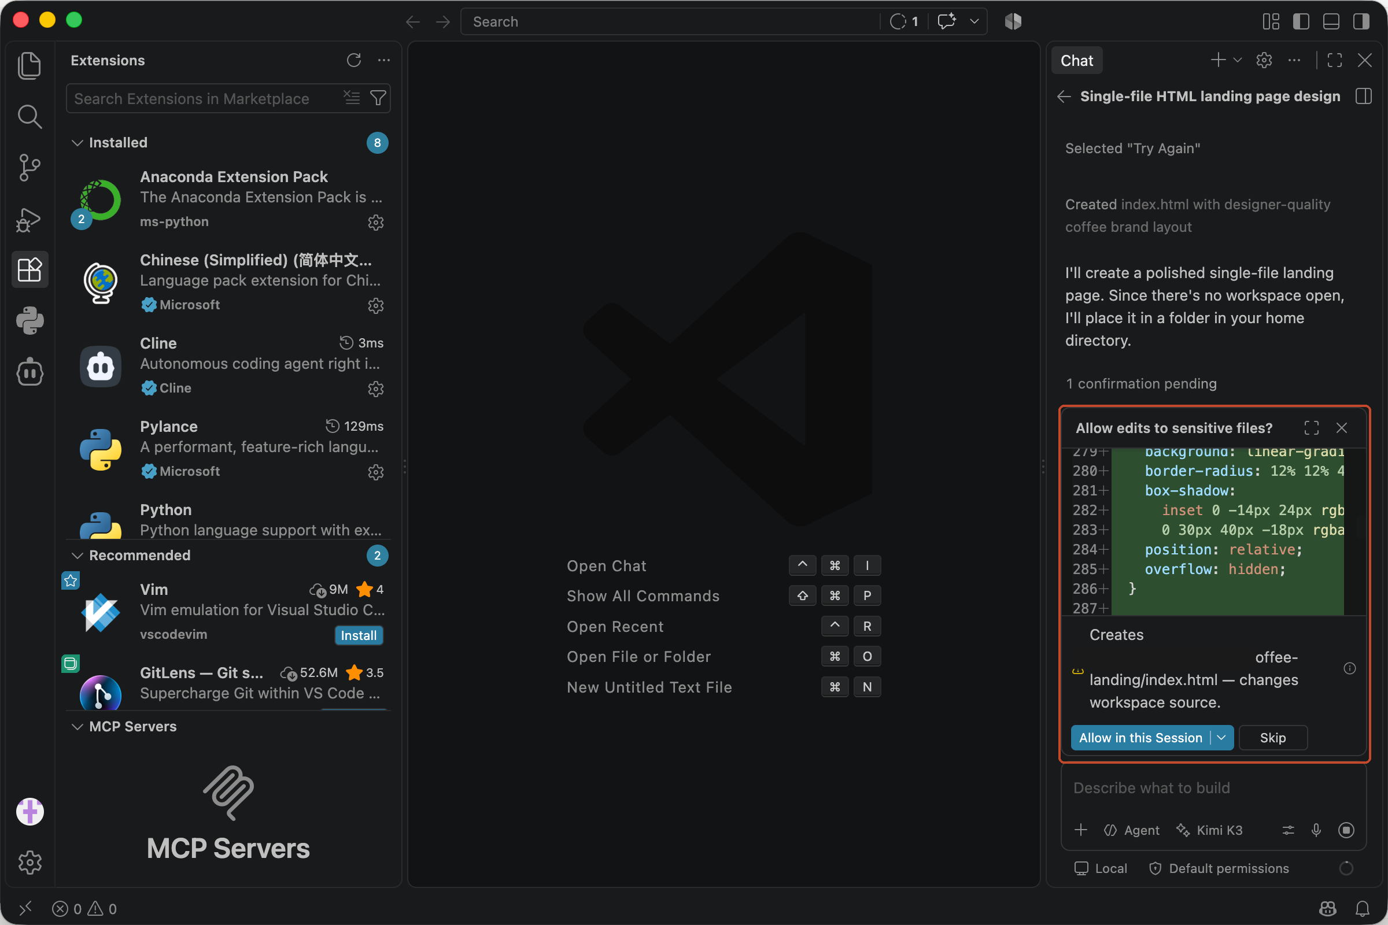Open the Python activity bar view
Image resolution: width=1388 pixels, height=925 pixels.
(29, 321)
